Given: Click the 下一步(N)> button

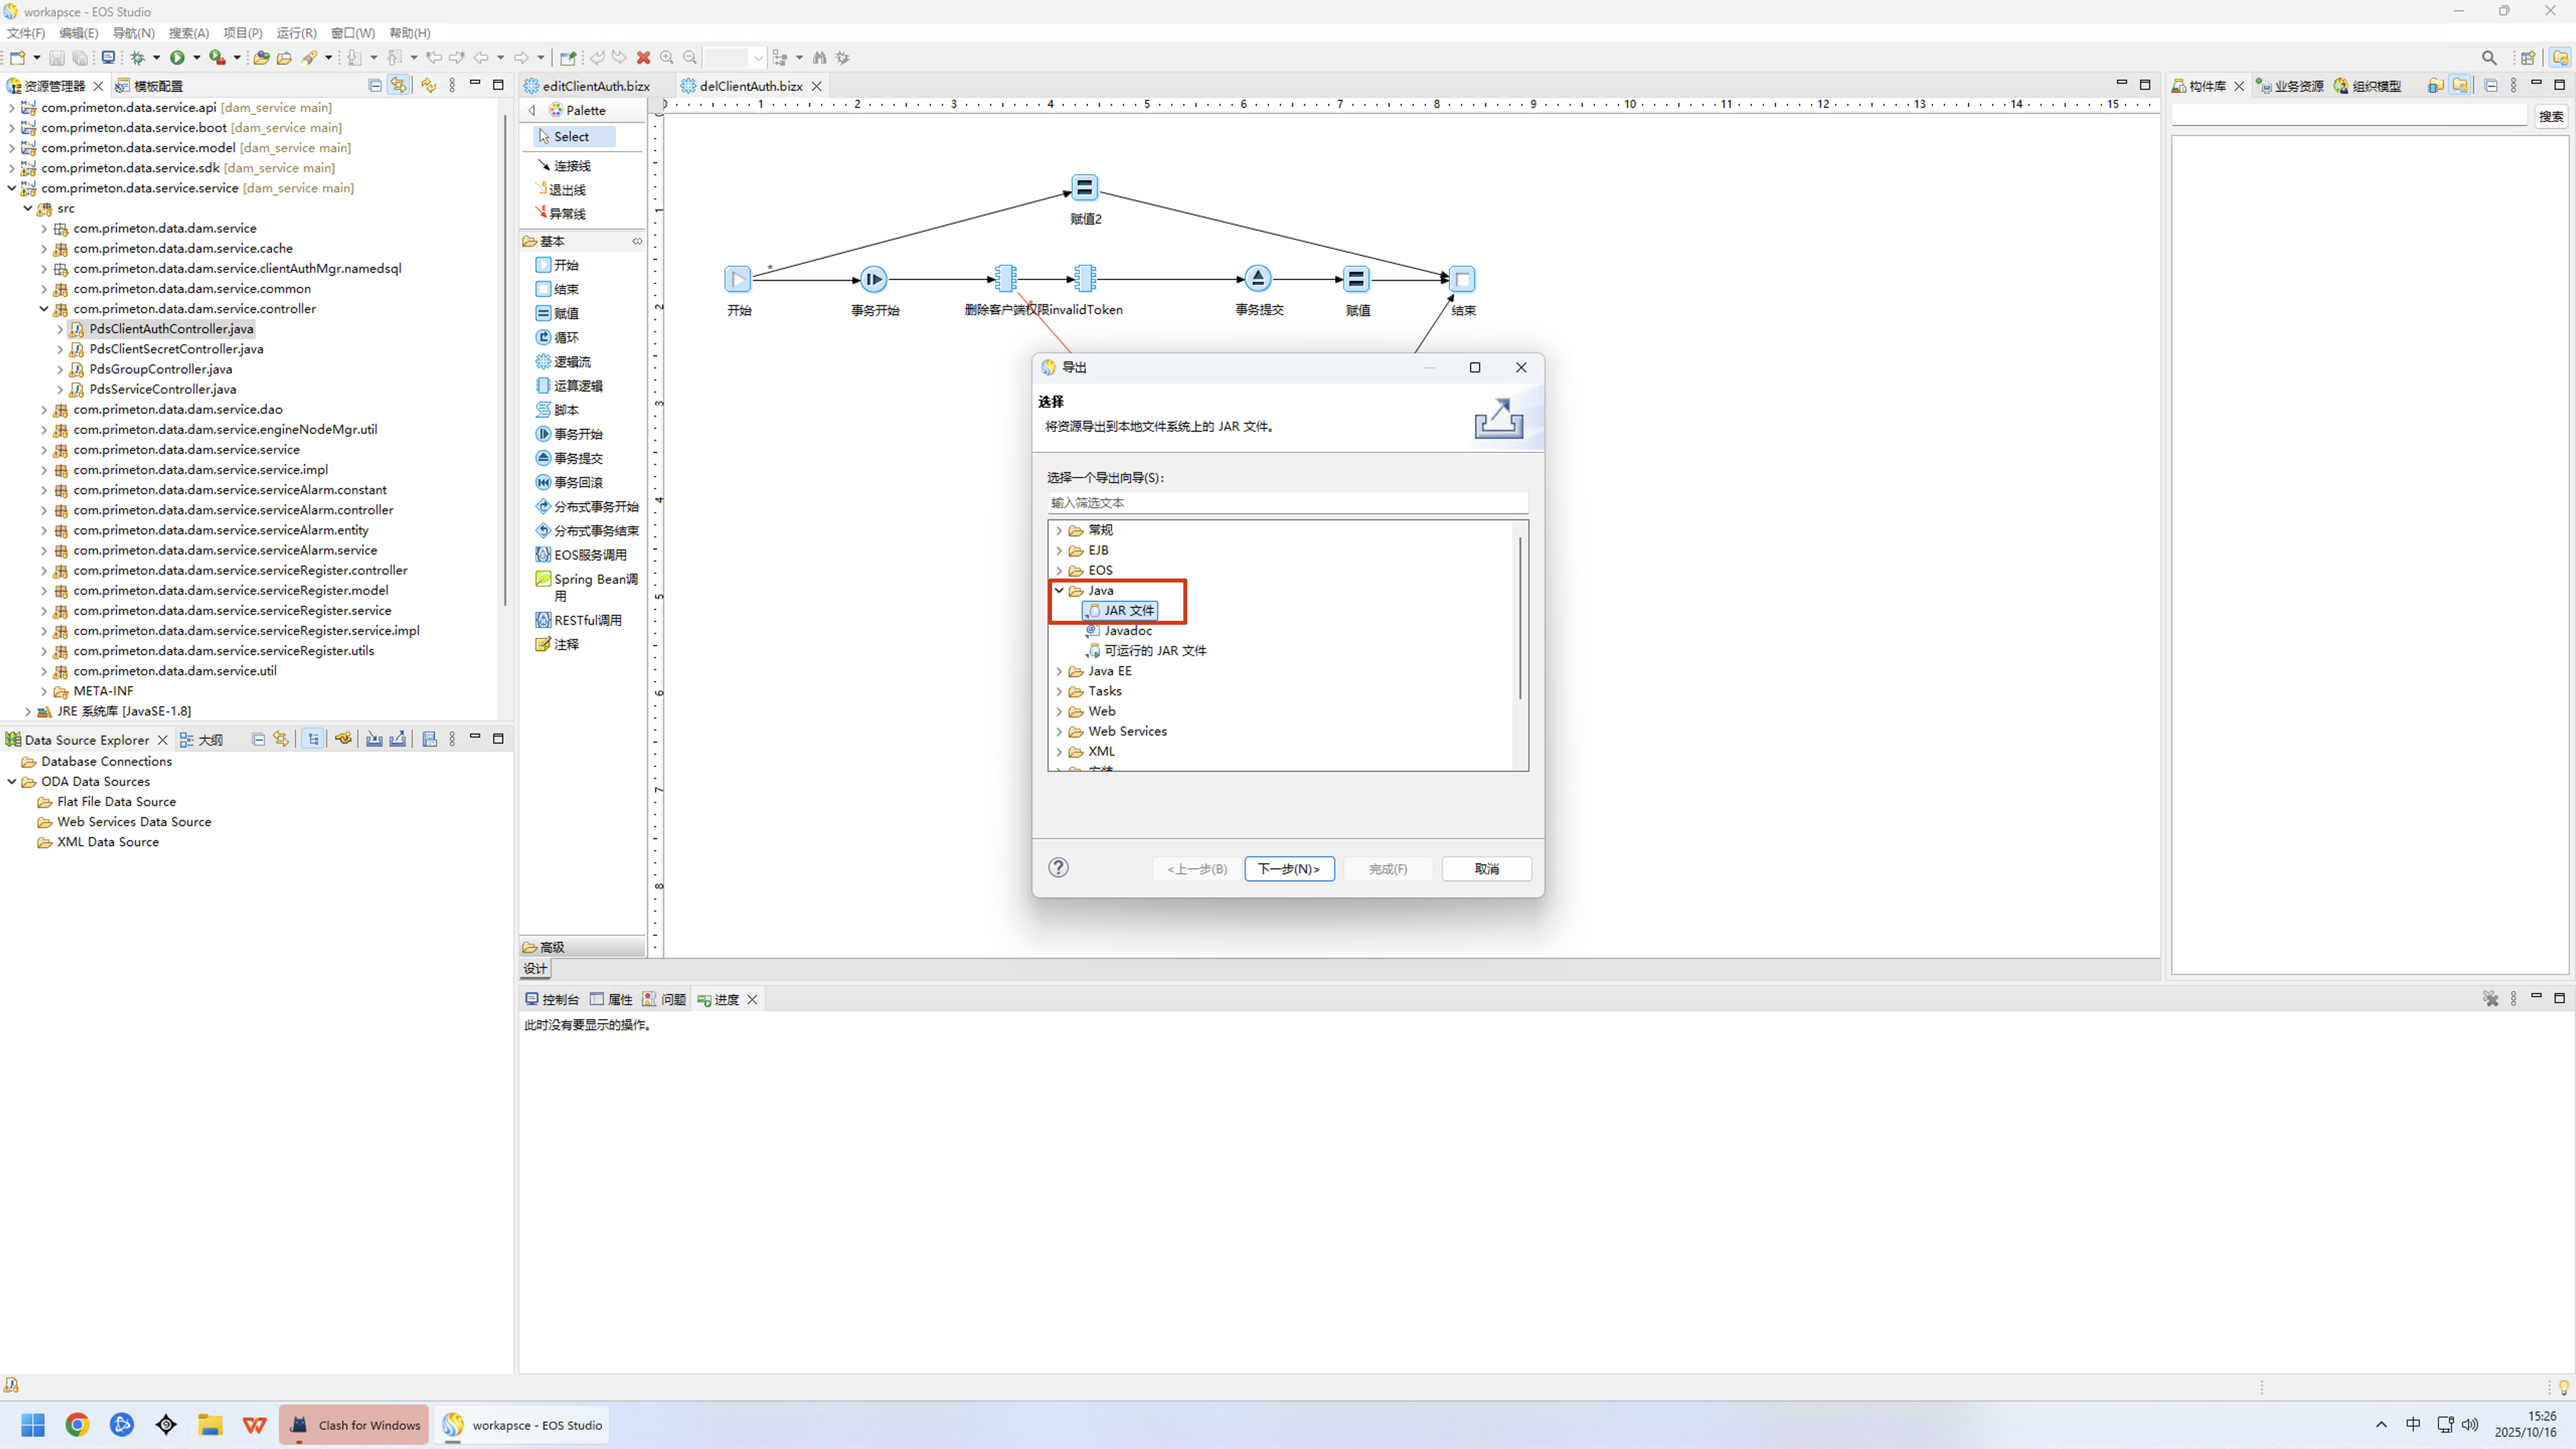Looking at the screenshot, I should click(1288, 869).
